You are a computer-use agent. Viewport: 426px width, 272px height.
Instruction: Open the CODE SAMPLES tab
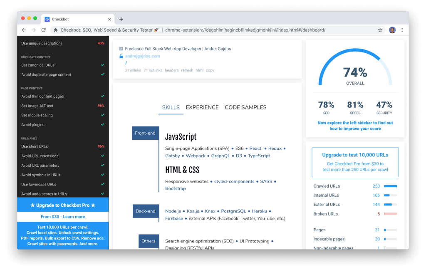tap(245, 107)
